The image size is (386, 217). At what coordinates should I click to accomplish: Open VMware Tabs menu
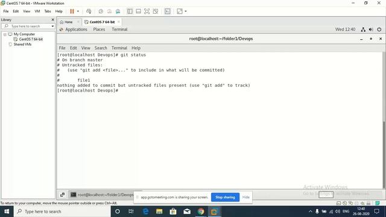(48, 11)
